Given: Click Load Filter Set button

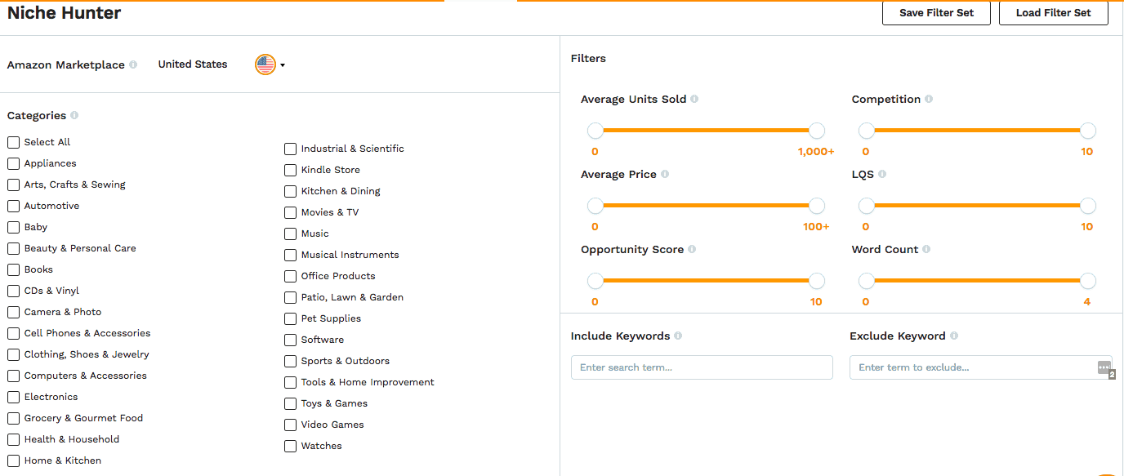Looking at the screenshot, I should point(1053,13).
